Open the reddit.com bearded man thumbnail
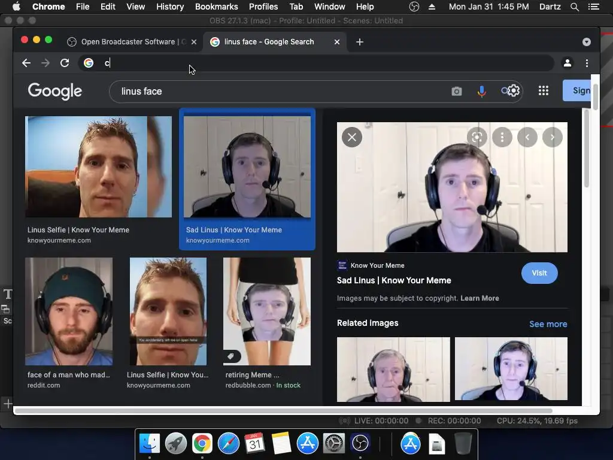Screen dimensions: 613x460 [x=69, y=311]
